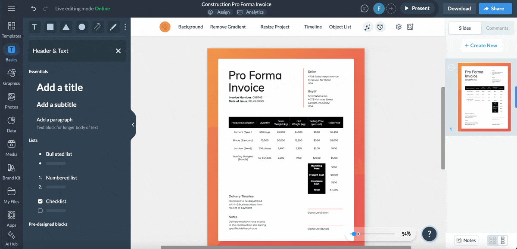Open the AI Hub panel
517x249 pixels.
click(x=12, y=237)
